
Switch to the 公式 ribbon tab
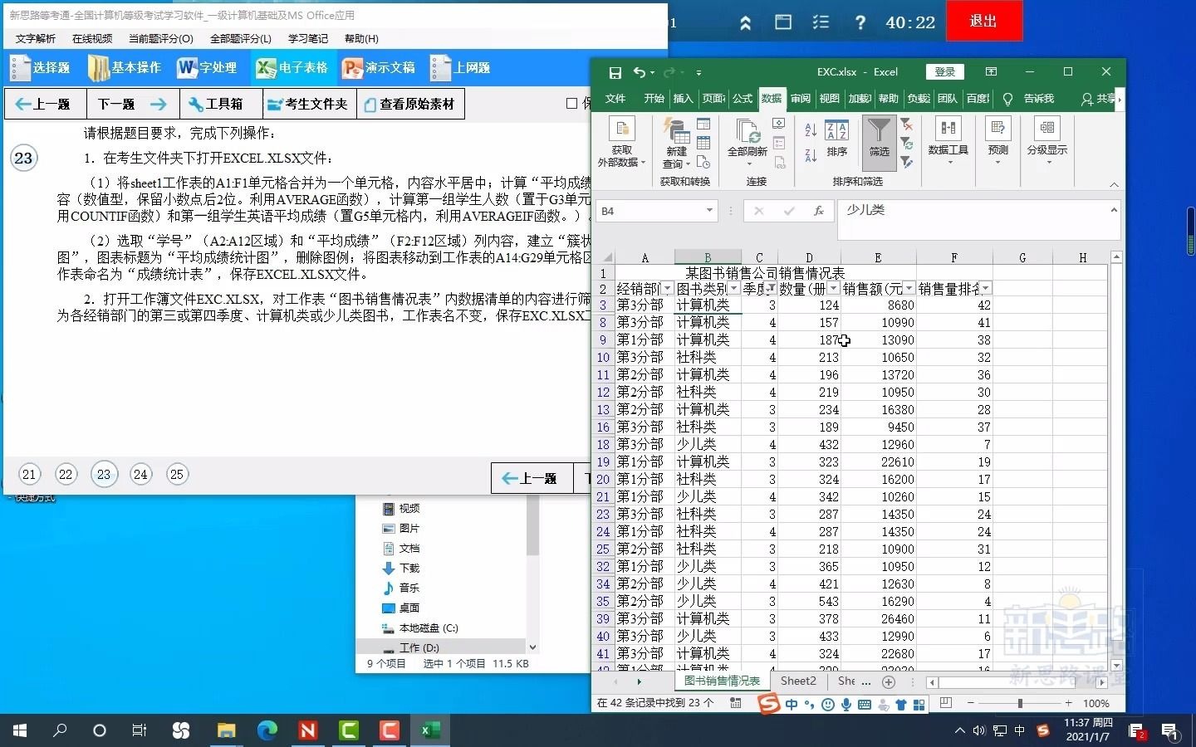coord(742,98)
